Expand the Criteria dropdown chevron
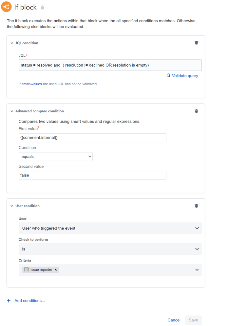227x326 pixels. click(197, 270)
